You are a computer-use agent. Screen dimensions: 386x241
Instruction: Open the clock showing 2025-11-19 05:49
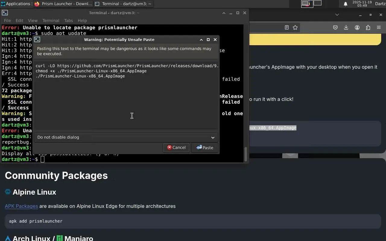tap(362, 4)
